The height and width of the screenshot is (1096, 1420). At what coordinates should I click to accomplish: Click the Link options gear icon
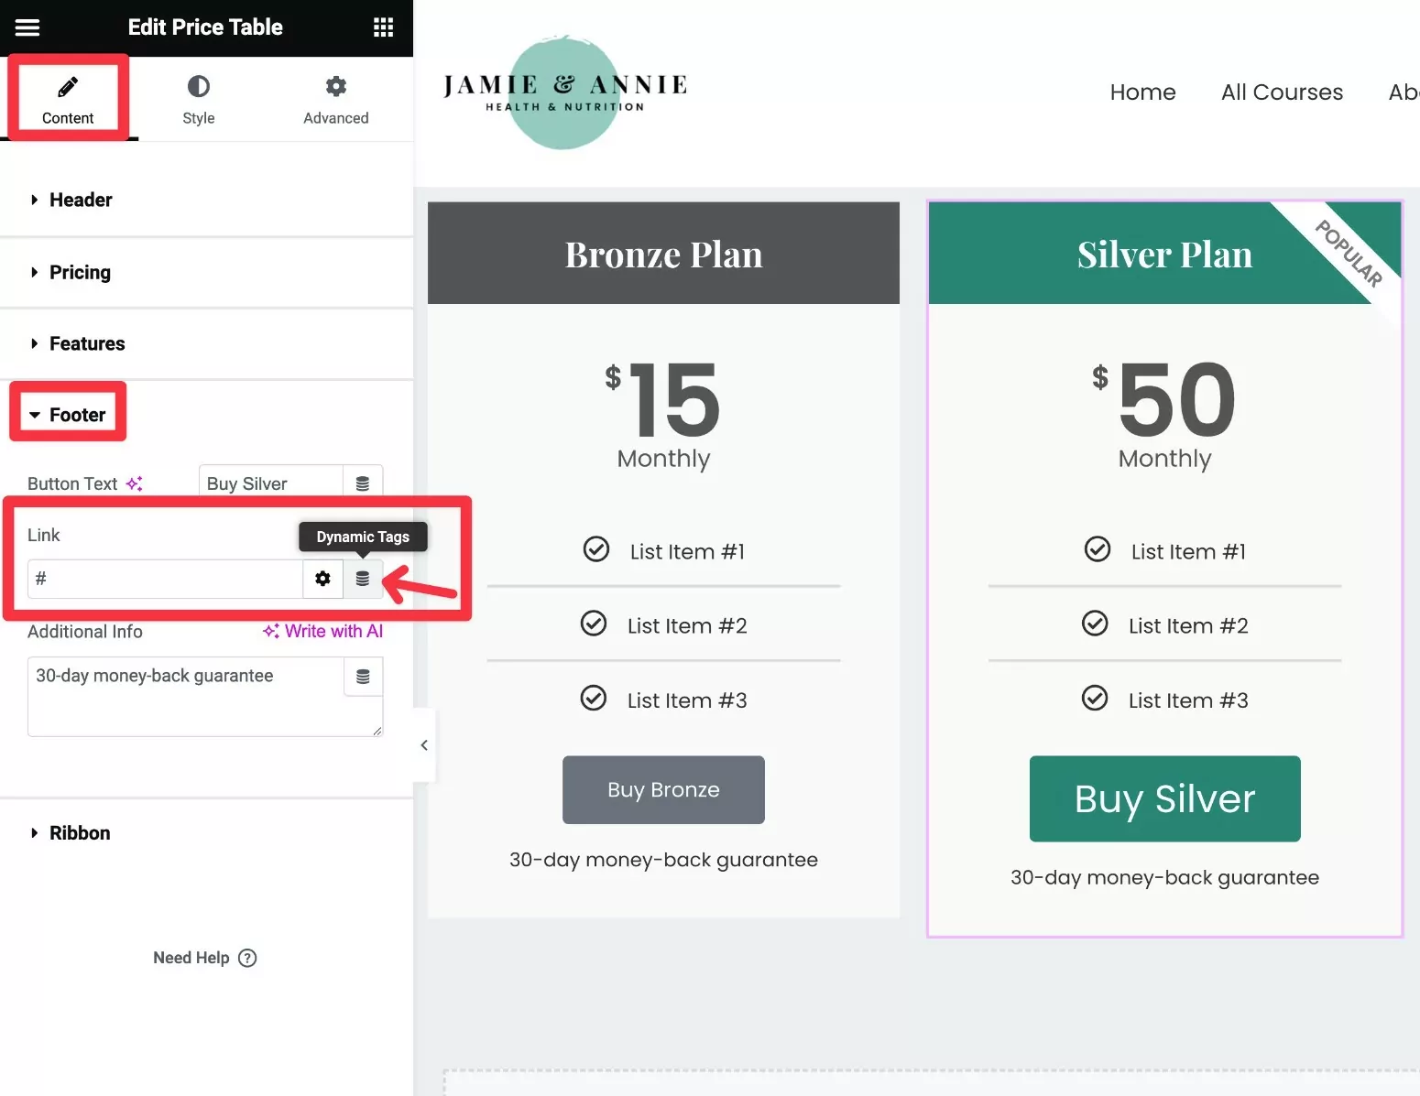pyautogui.click(x=322, y=579)
